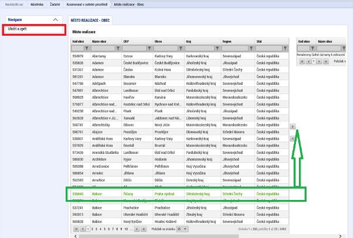The height and width of the screenshot is (238, 354).
Task: Select Adamov row with ORP České Budějovice
Action: click(180, 63)
